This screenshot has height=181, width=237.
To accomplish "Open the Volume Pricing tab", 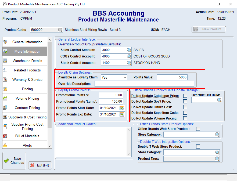I will pos(25,99).
